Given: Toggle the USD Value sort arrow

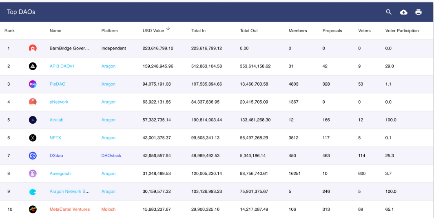Looking at the screenshot, I should coord(168,29).
